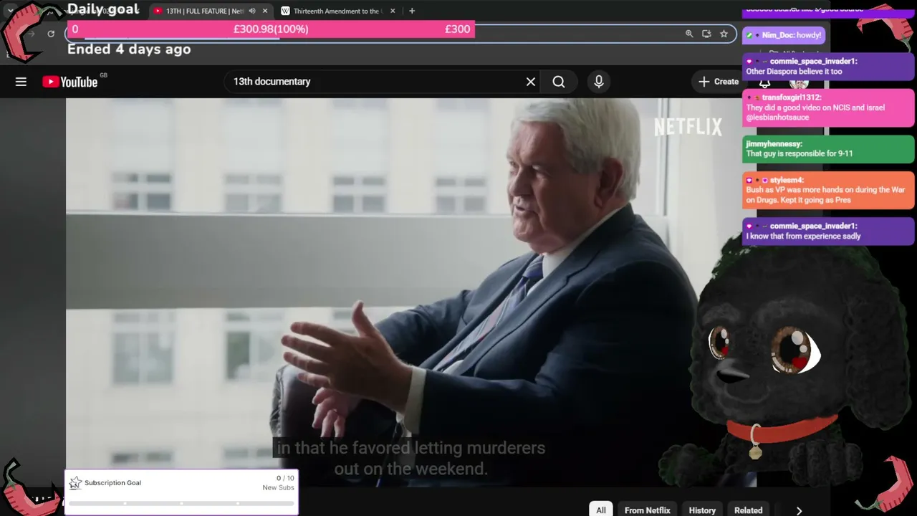Click the magnifying glass search button
Viewport: 917px width, 516px height.
point(559,82)
